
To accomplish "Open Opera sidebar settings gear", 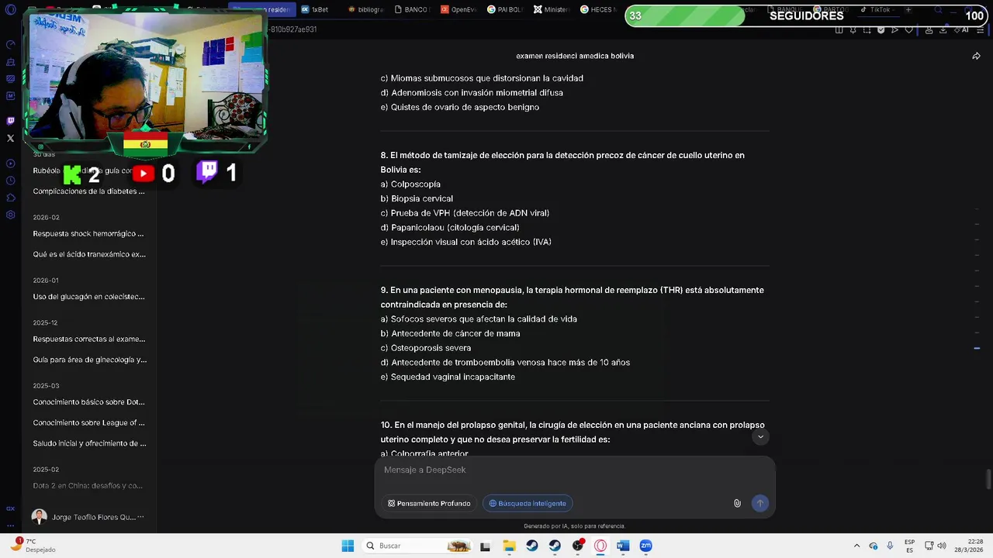I will coord(10,215).
